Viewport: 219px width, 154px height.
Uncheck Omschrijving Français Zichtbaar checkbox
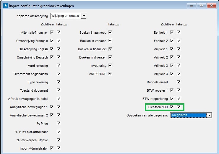(x=52, y=41)
